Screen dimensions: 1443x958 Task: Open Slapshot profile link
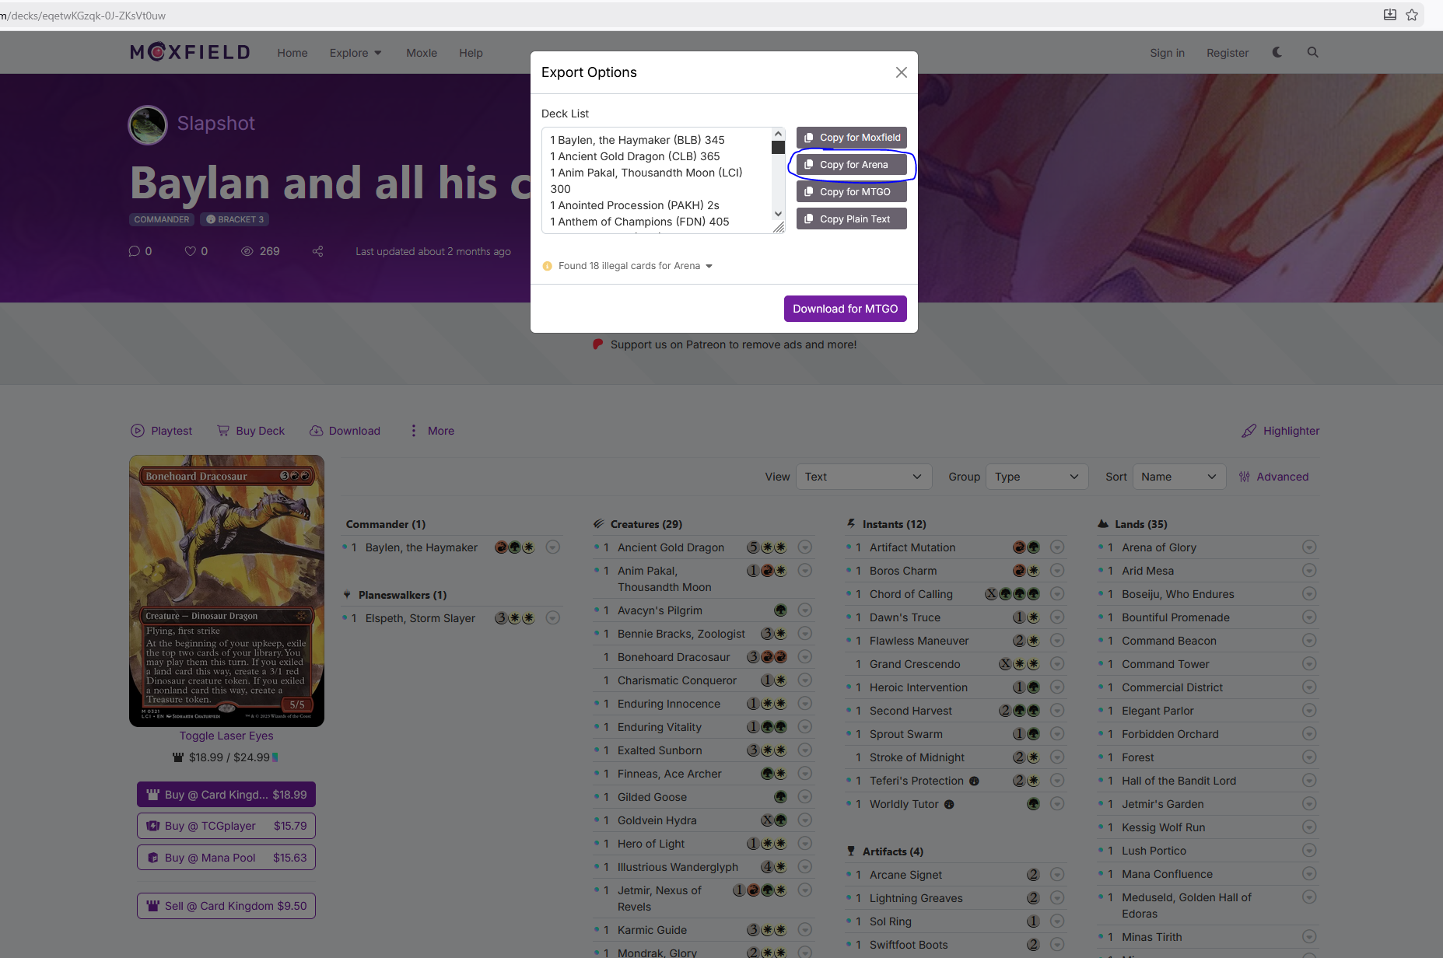pyautogui.click(x=216, y=124)
